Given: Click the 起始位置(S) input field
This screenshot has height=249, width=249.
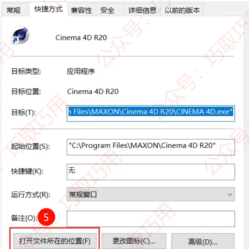Looking at the screenshot, I should tap(151, 147).
